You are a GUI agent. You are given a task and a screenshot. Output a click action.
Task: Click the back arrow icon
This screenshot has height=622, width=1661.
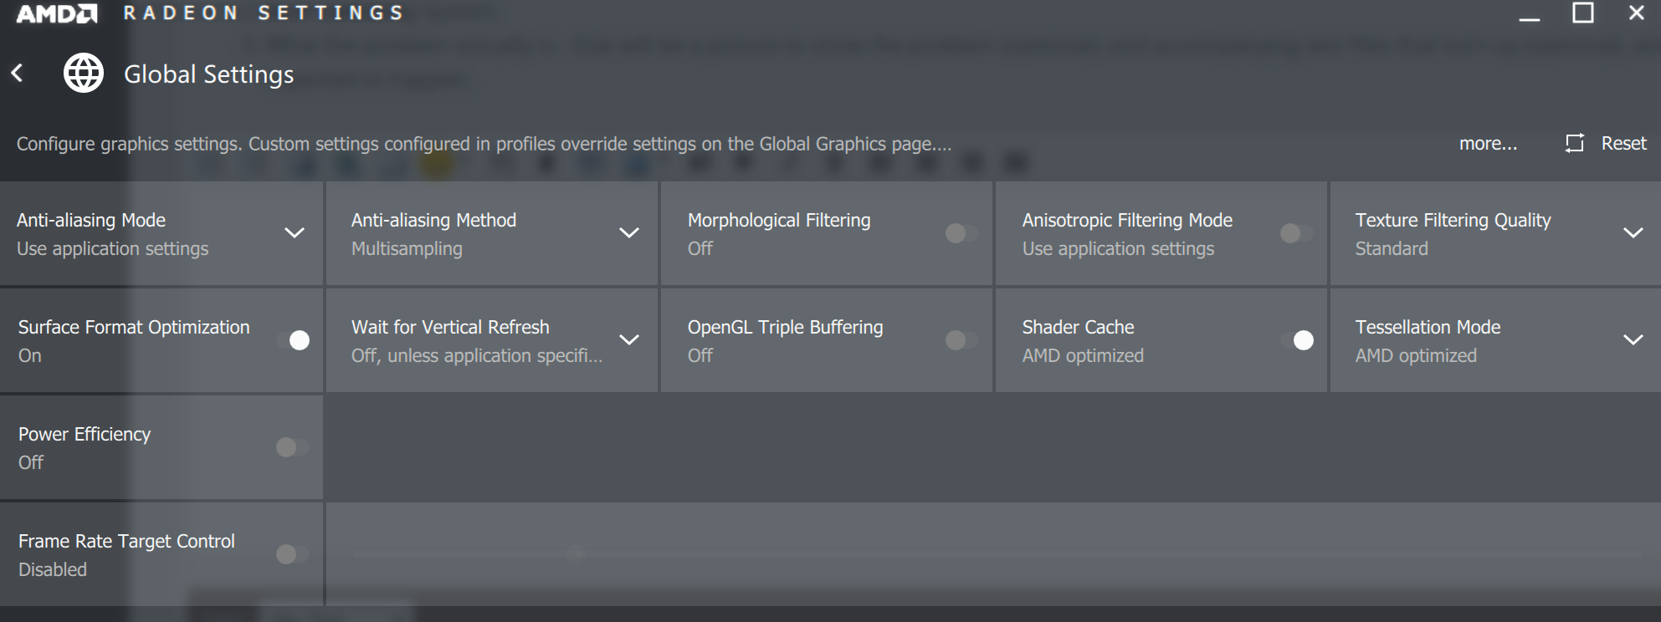[x=18, y=74]
